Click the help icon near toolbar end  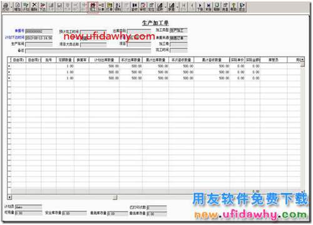[233, 7]
